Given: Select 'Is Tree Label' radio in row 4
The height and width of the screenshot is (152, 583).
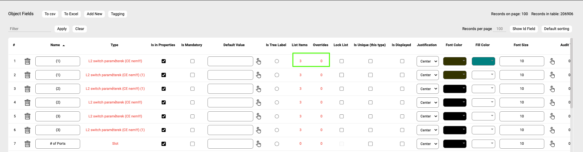Looking at the screenshot, I should pyautogui.click(x=277, y=103).
